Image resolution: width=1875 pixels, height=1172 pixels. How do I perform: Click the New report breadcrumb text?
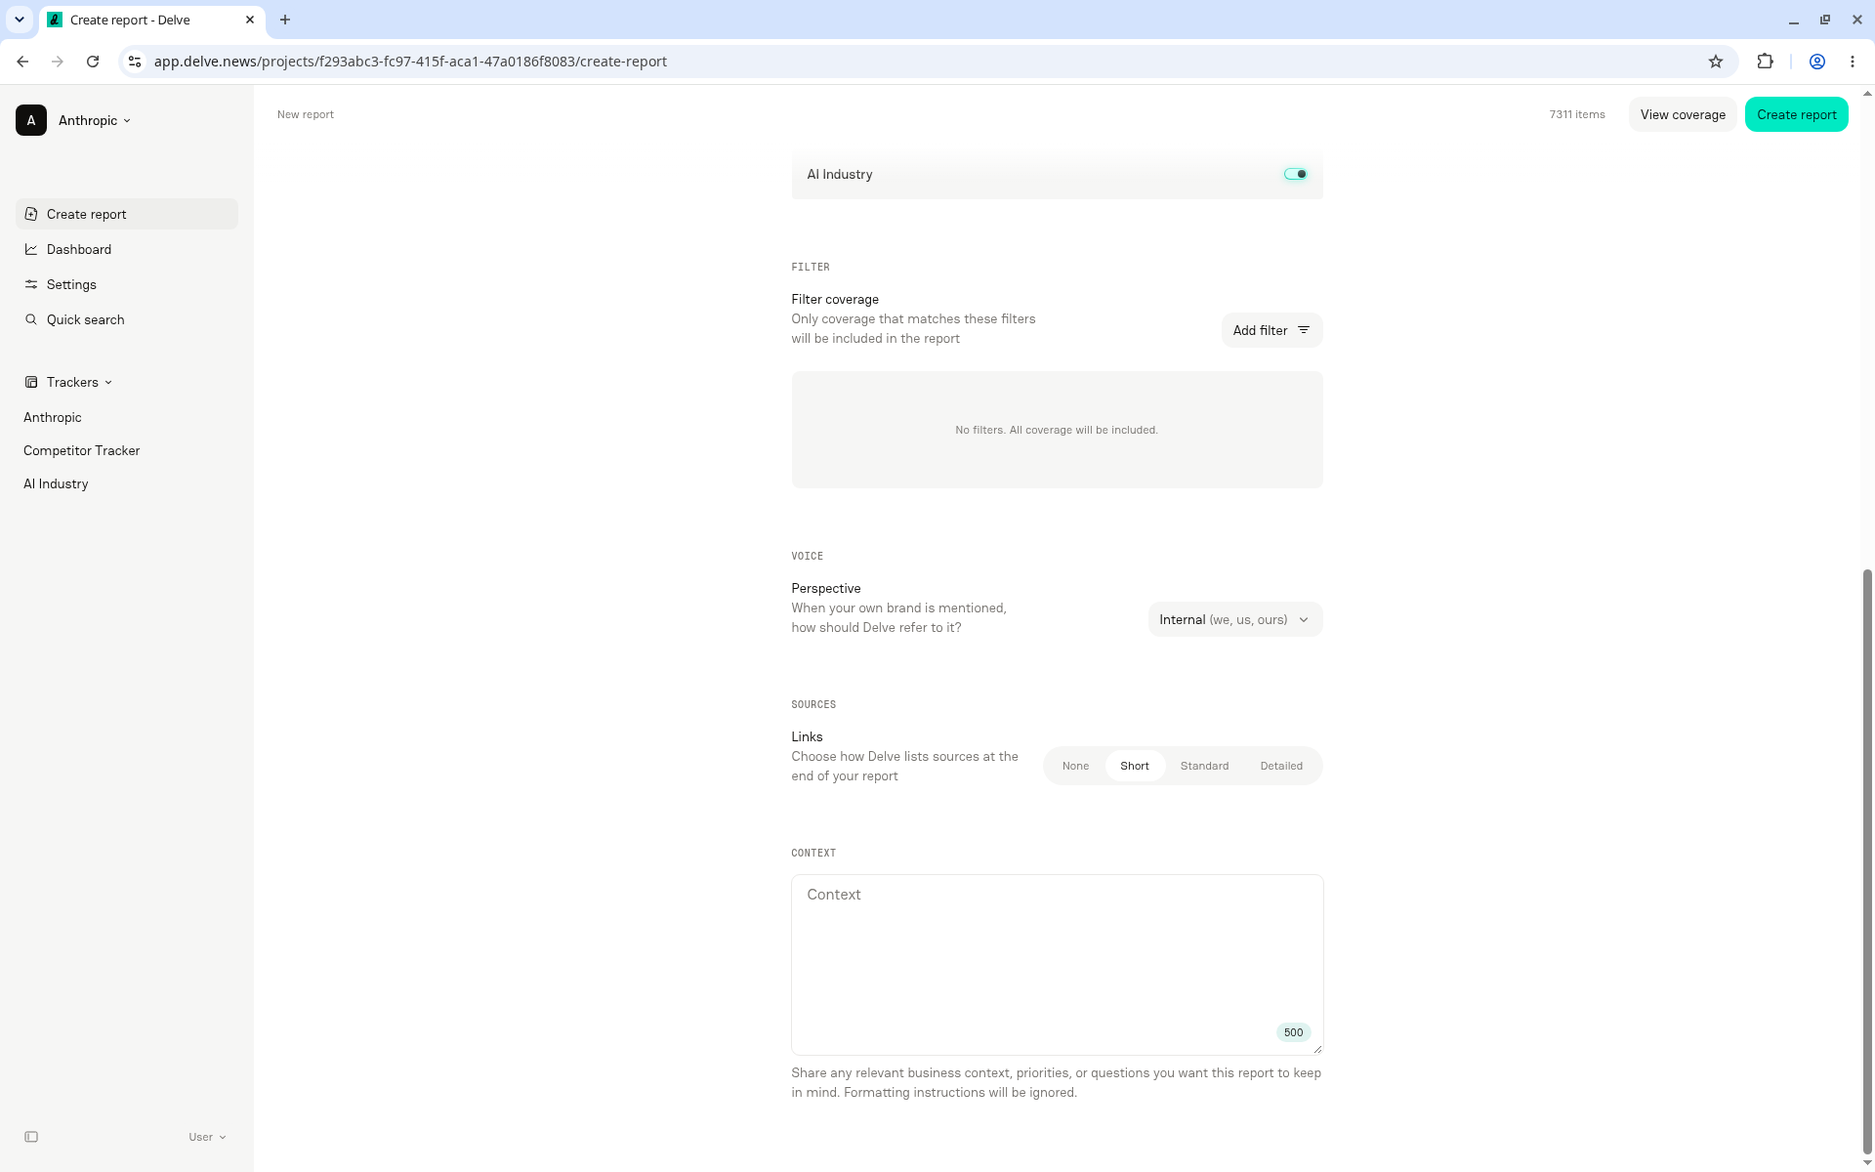pos(306,114)
